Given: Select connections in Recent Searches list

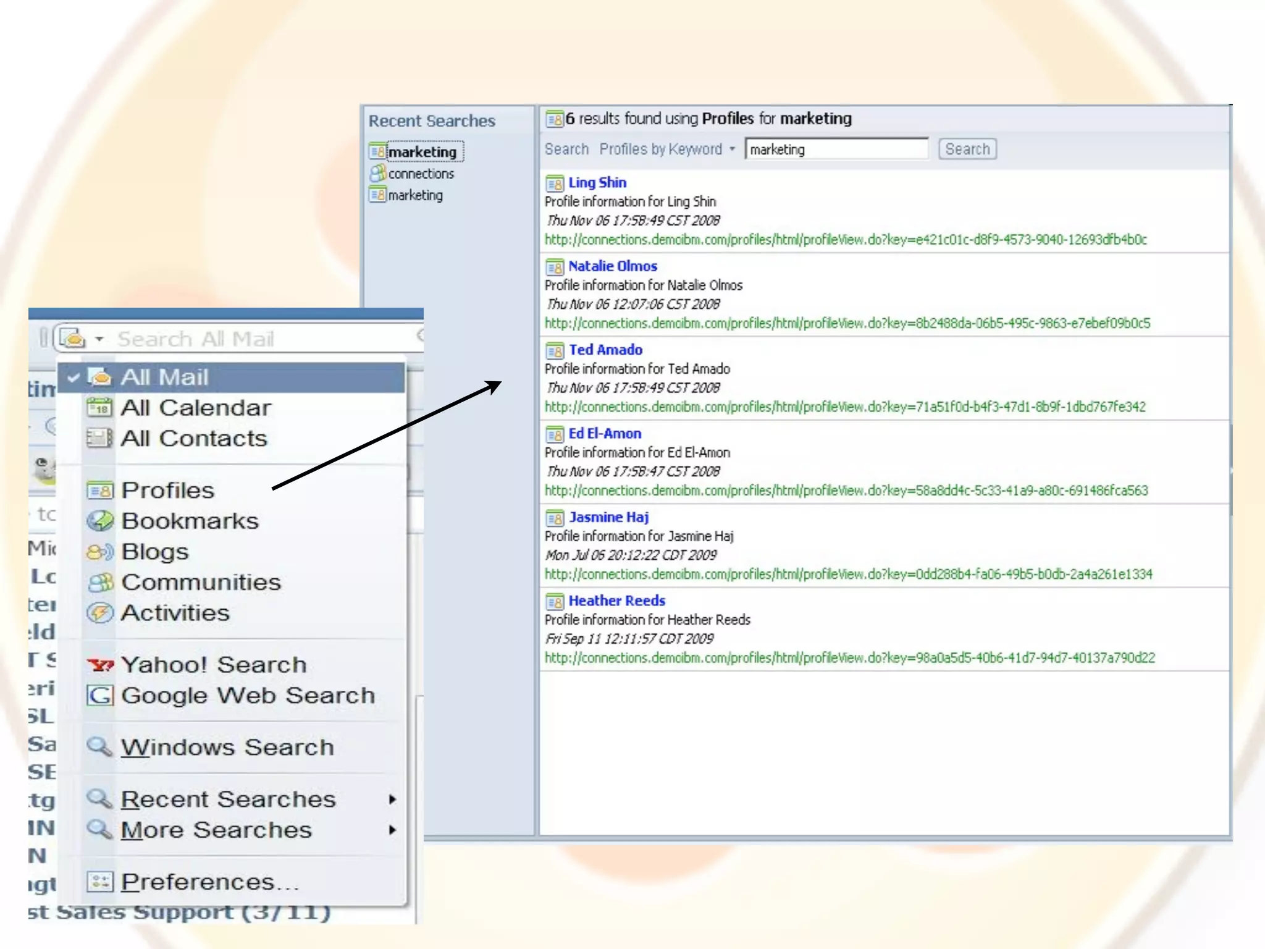Looking at the screenshot, I should pos(421,174).
